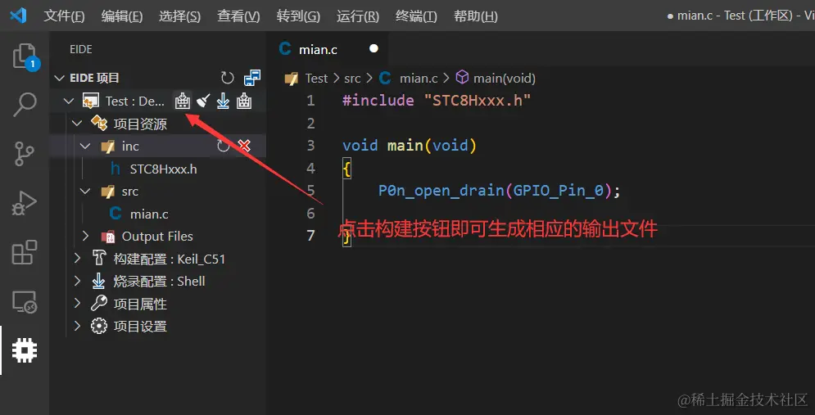Click main(void) in the breadcrumb
The image size is (815, 415).
click(x=505, y=79)
